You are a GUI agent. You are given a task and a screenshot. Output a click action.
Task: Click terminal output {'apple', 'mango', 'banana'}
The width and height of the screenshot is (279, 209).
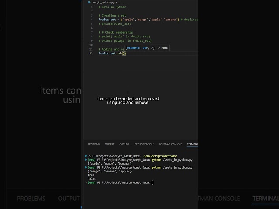click(109, 164)
